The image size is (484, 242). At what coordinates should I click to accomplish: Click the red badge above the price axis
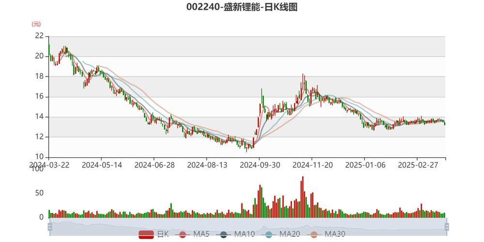pos(36,24)
